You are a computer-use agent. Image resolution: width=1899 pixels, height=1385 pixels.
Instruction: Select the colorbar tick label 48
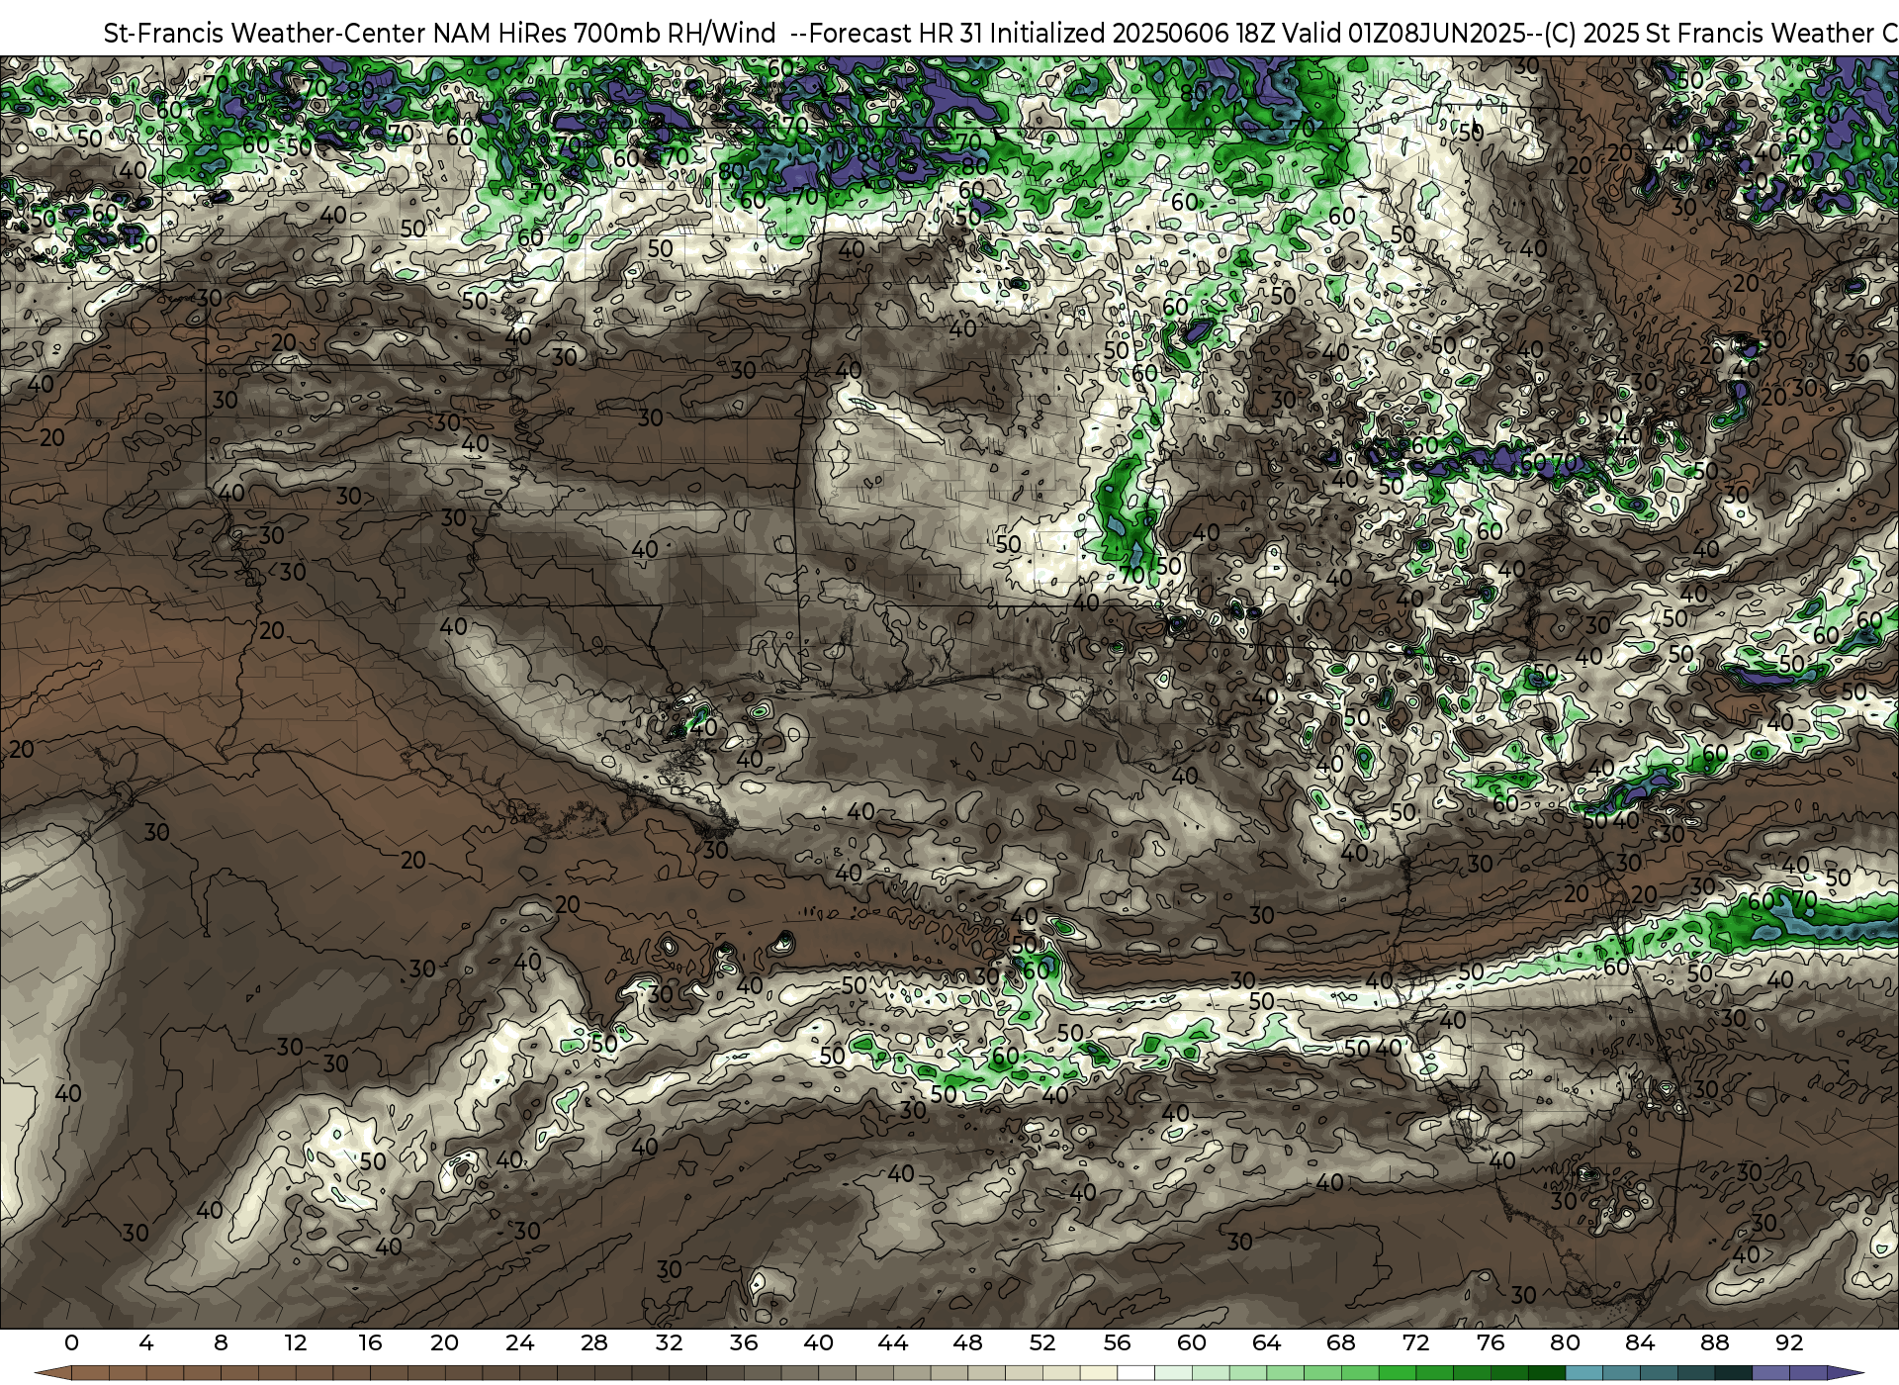[x=968, y=1342]
